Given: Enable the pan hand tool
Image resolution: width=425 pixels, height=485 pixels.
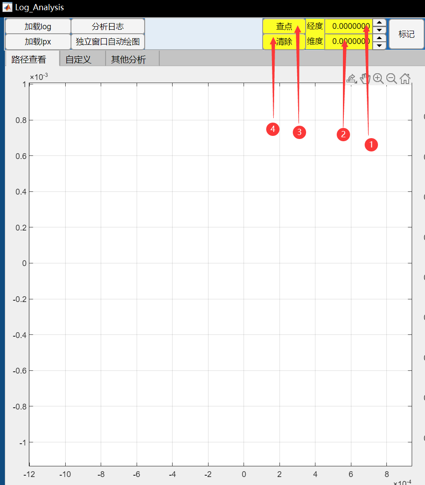Looking at the screenshot, I should point(365,79).
